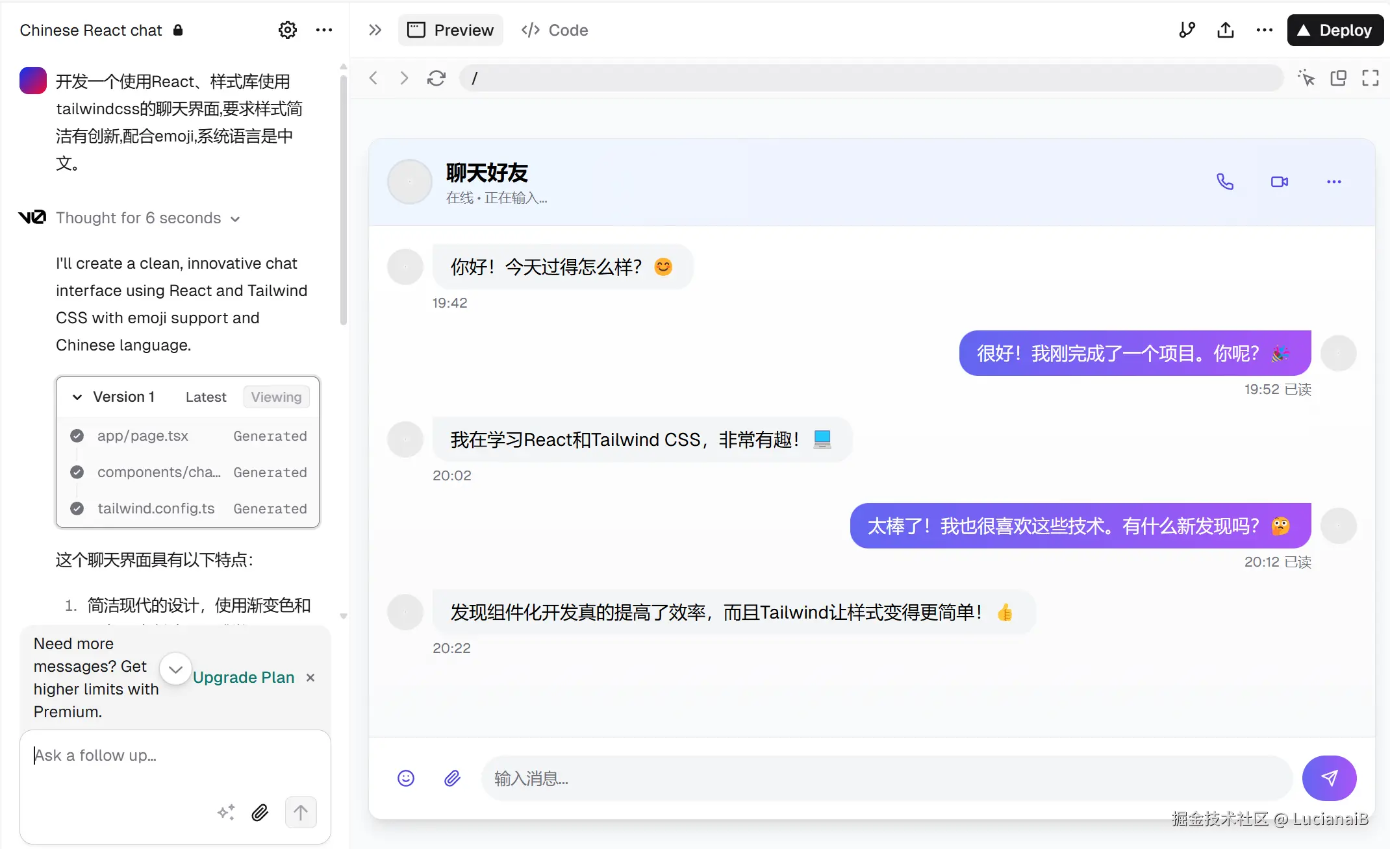The height and width of the screenshot is (849, 1390).
Task: Enter fullscreen preview mode
Action: tap(1370, 78)
